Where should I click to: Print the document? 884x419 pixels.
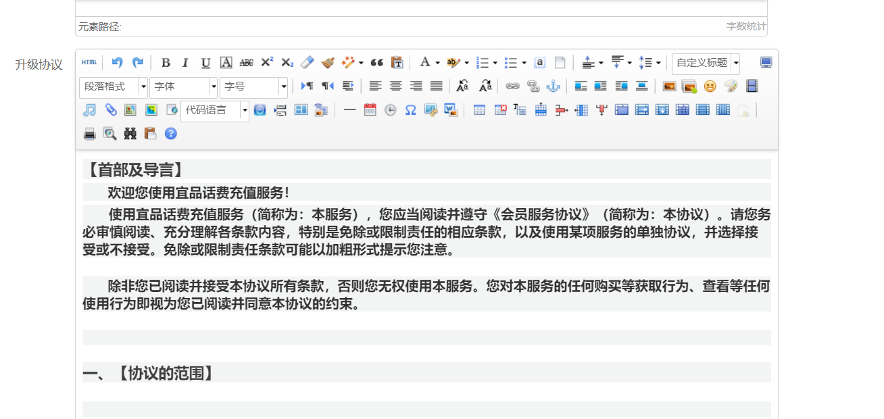click(x=89, y=134)
